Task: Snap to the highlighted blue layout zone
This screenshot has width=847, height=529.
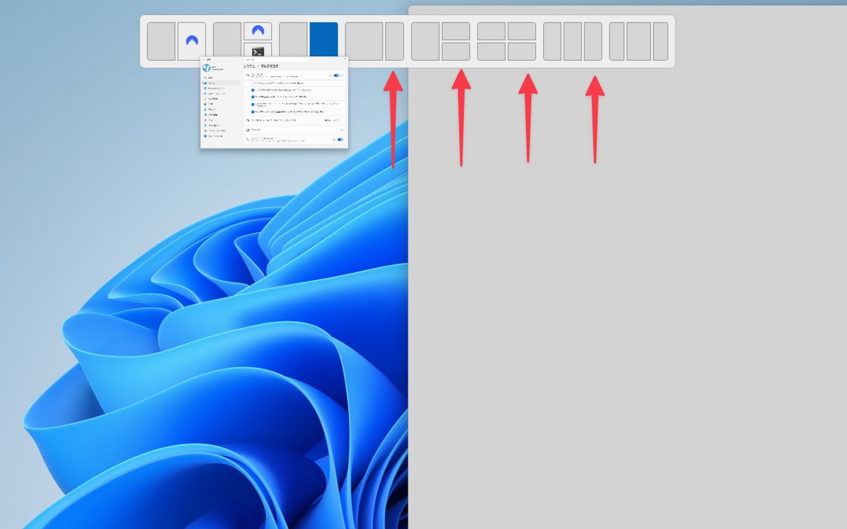Action: [x=324, y=41]
